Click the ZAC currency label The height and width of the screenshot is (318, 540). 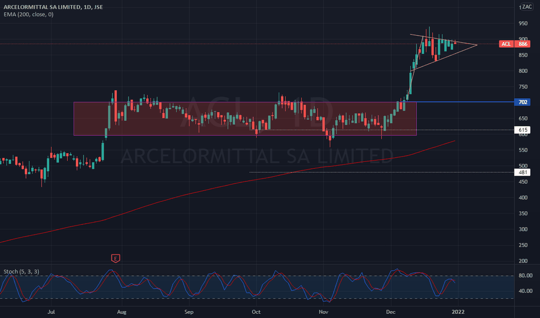[527, 7]
